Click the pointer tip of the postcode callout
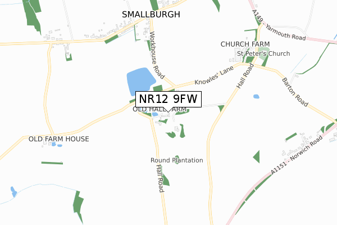 [168, 112]
